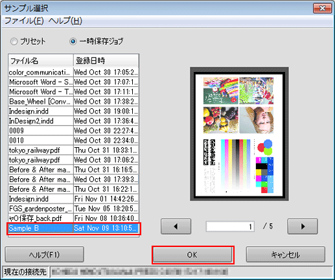Go to the previous preview page

point(176,226)
